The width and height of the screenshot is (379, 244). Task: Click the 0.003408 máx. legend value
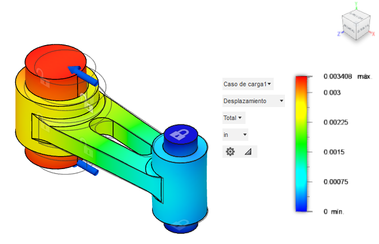[x=347, y=77]
